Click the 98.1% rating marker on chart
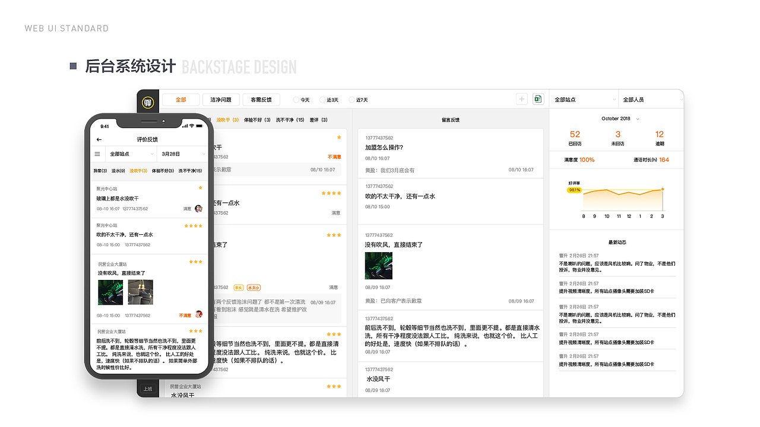 (x=574, y=190)
